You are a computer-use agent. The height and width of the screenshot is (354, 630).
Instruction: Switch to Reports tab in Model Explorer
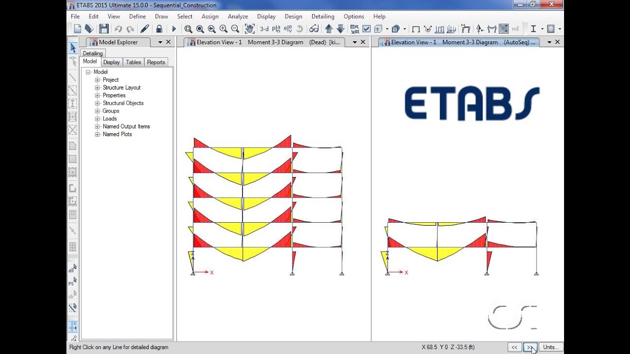point(156,62)
